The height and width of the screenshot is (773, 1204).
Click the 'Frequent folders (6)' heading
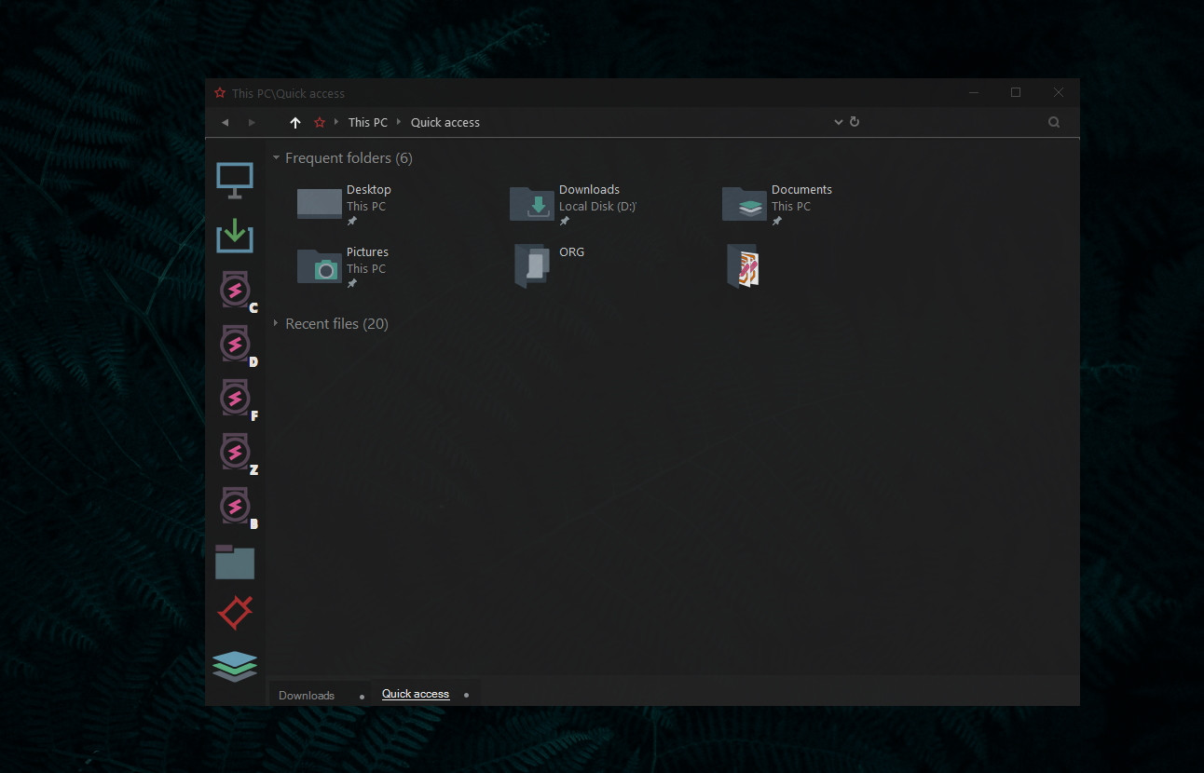pos(349,158)
